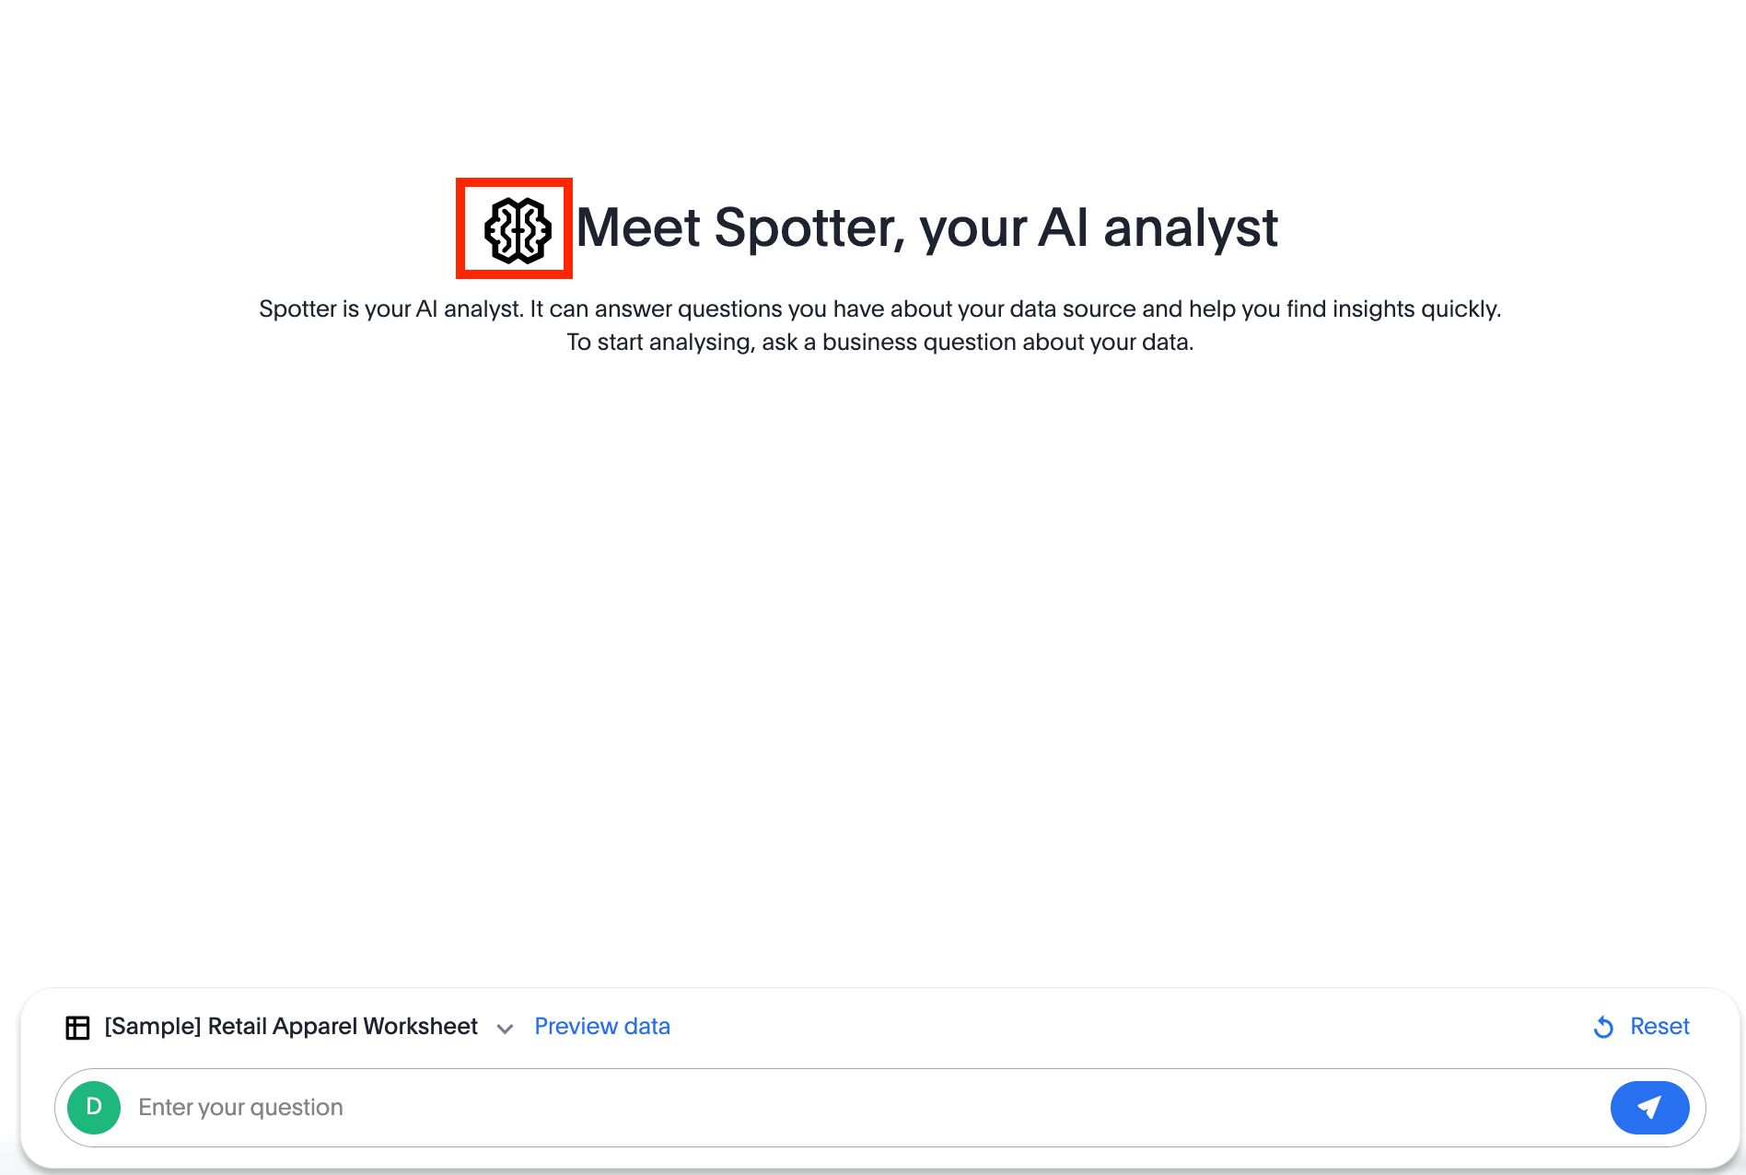1746x1175 pixels.
Task: Click the green D user avatar
Action: click(94, 1107)
